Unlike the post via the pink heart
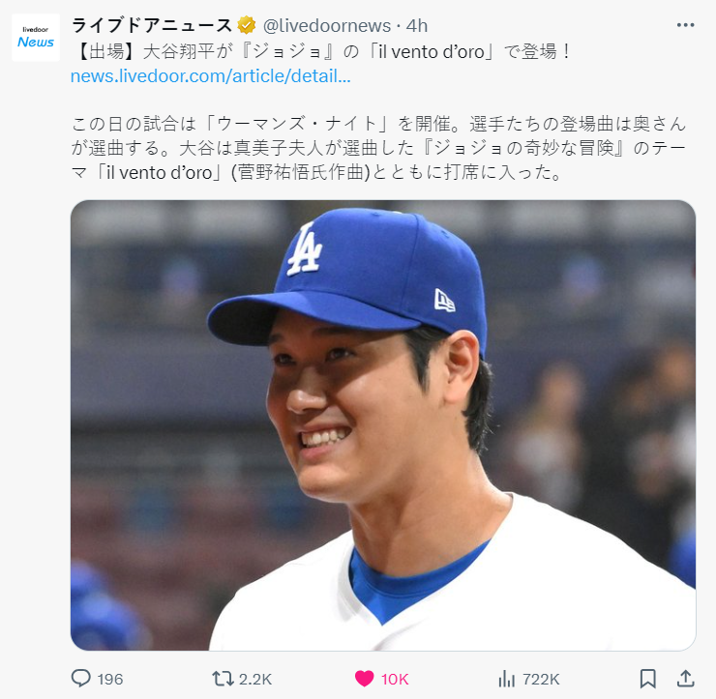 (364, 679)
